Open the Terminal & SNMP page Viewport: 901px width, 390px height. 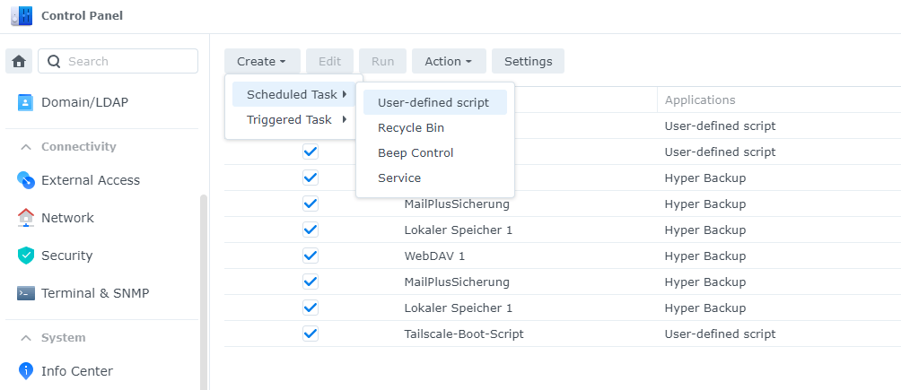[95, 293]
